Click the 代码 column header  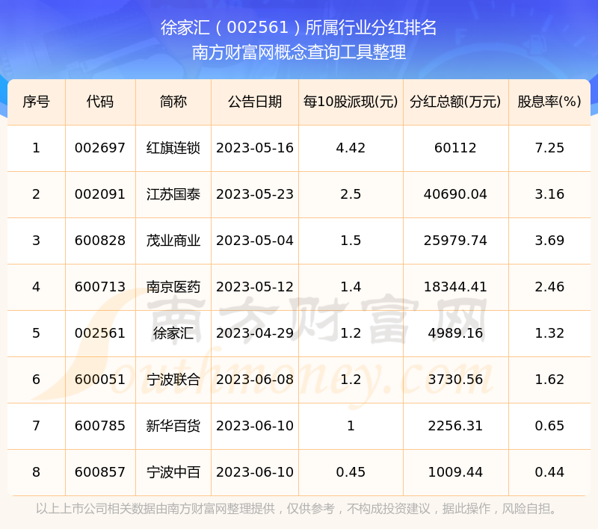tap(100, 102)
